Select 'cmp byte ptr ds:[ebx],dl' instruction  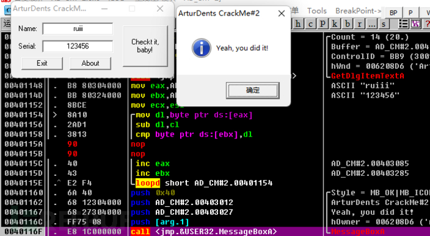point(194,134)
